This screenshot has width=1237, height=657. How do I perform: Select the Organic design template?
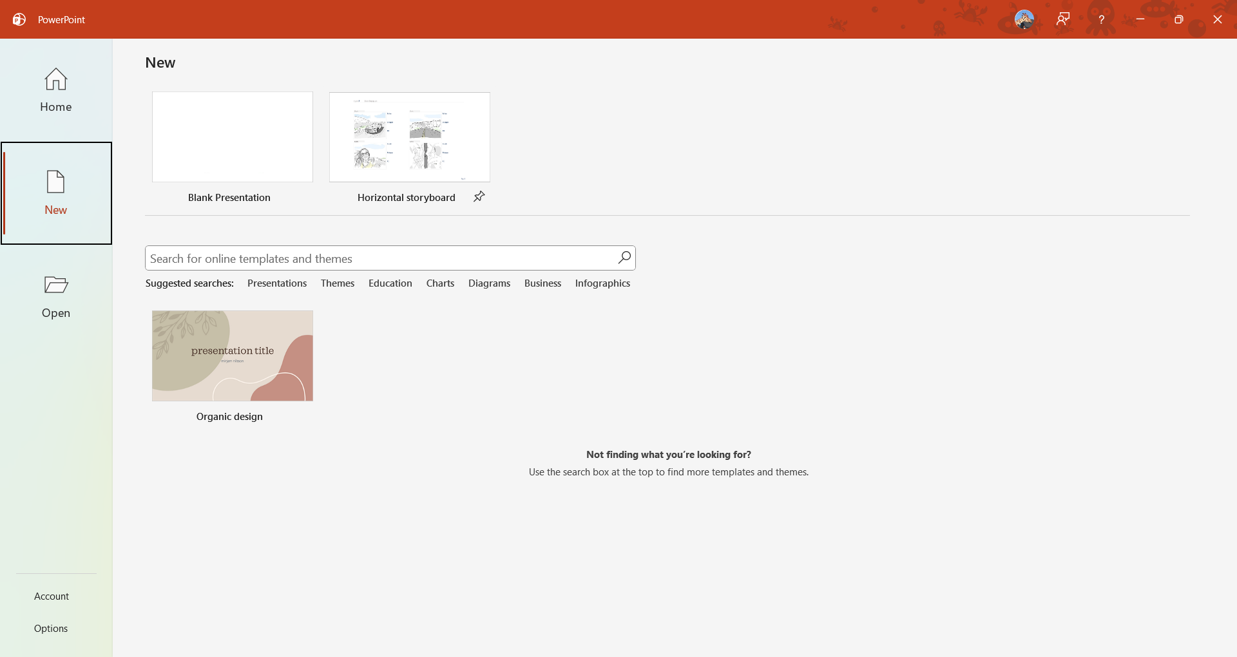(232, 356)
